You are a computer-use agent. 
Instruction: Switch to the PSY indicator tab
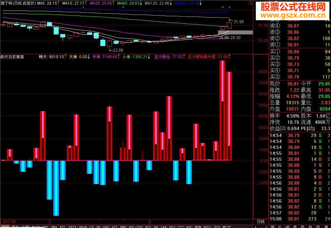(x=217, y=227)
